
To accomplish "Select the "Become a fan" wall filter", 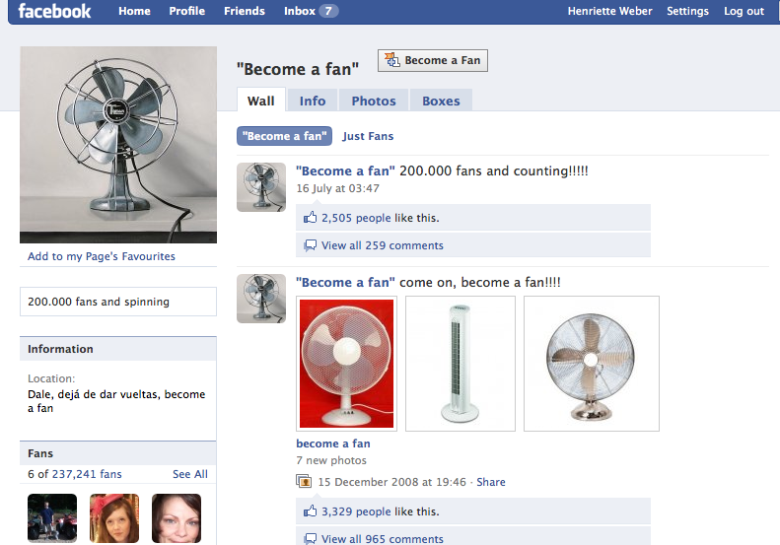I will coord(285,136).
